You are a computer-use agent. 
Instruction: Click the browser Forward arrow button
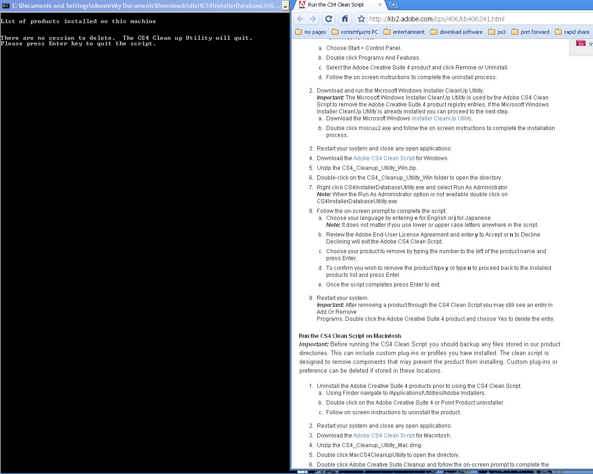tap(313, 19)
